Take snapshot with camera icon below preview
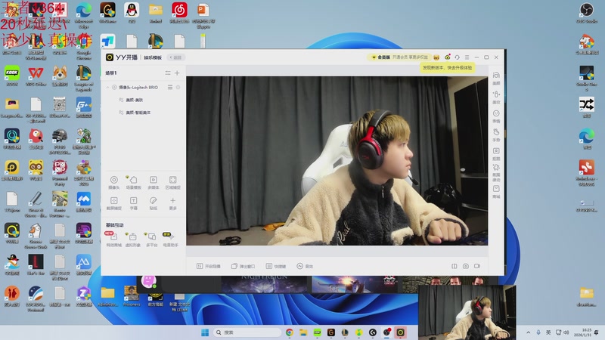Image resolution: width=605 pixels, height=340 pixels. click(466, 267)
